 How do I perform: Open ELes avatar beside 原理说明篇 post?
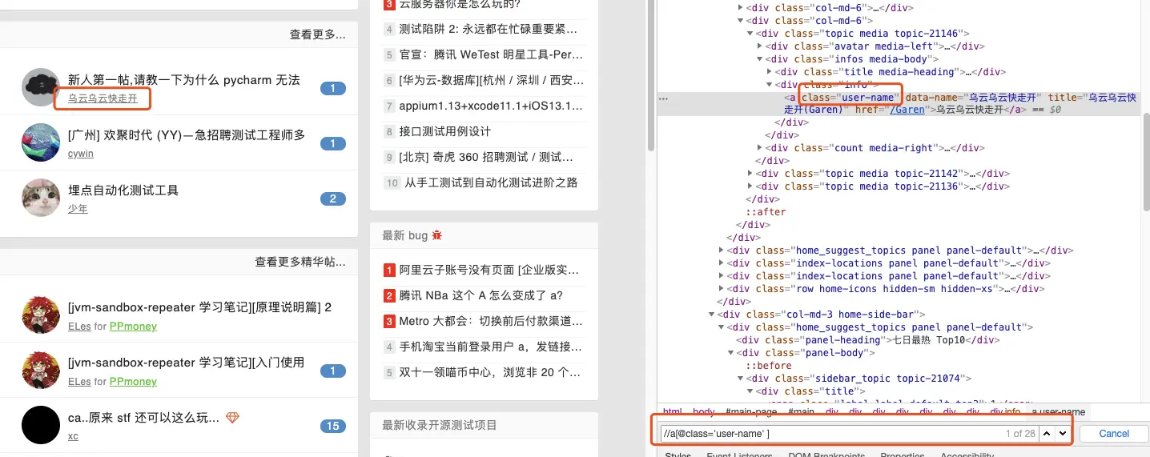(x=41, y=315)
